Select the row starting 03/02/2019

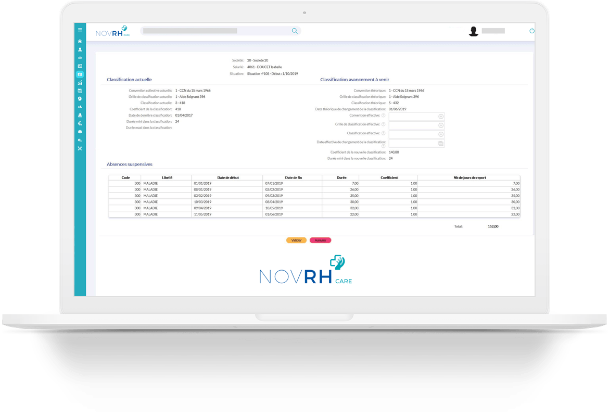[x=314, y=196]
